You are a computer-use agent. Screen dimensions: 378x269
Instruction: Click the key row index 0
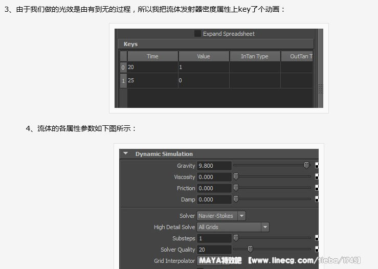[123, 68]
